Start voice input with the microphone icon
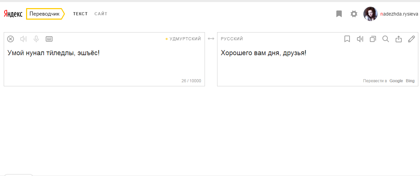420x176 pixels. click(36, 39)
